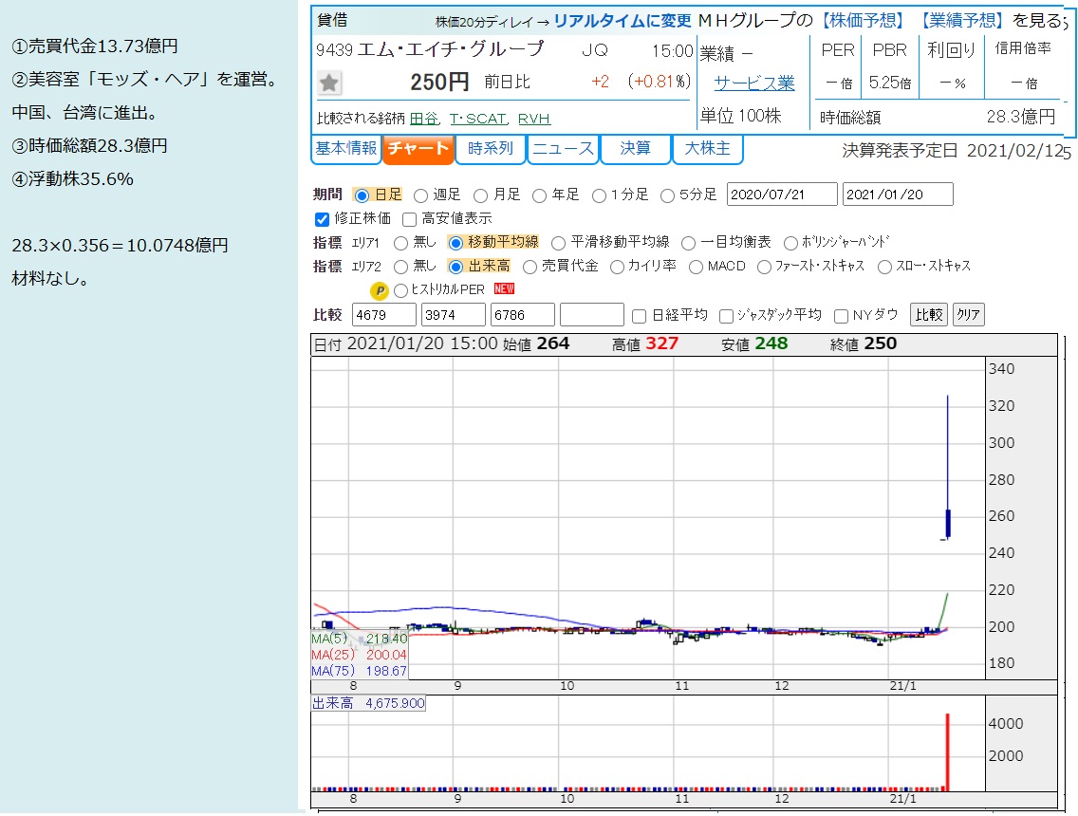Open the 株価予想 link
Screen dimensions: 1078x816
point(864,21)
